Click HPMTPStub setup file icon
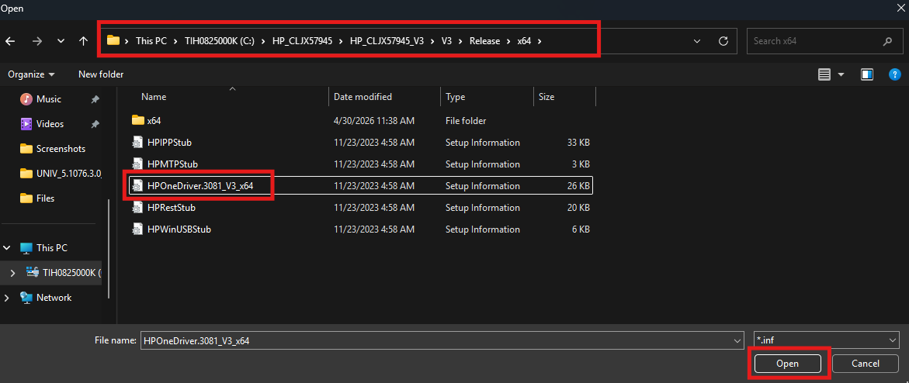The height and width of the screenshot is (383, 909). click(137, 164)
